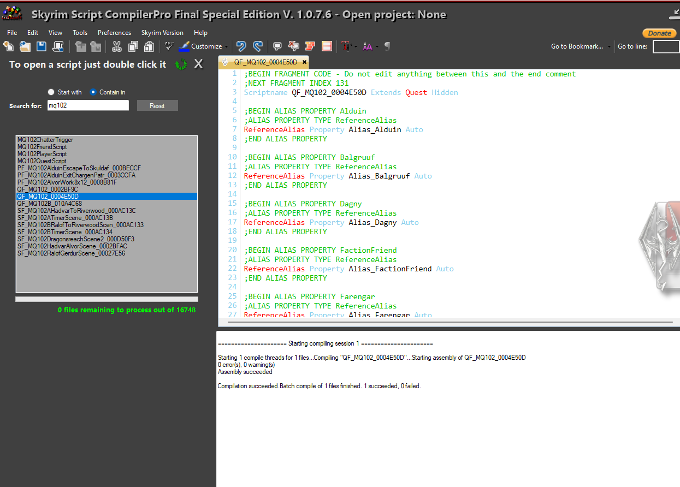Viewport: 680px width, 487px height.
Task: Click the New script toolbar icon
Action: pyautogui.click(x=9, y=46)
